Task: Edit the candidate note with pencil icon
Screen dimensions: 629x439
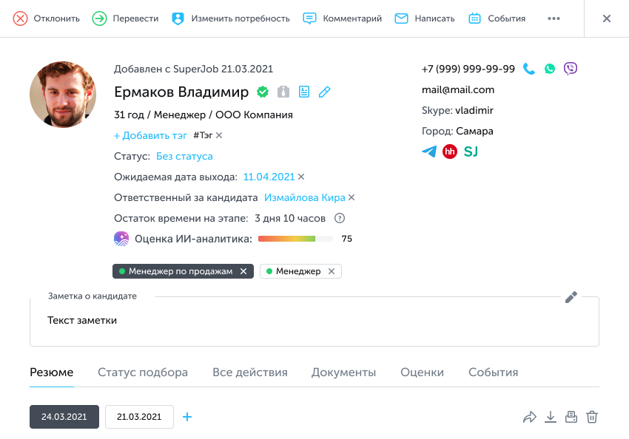Action: click(x=571, y=297)
